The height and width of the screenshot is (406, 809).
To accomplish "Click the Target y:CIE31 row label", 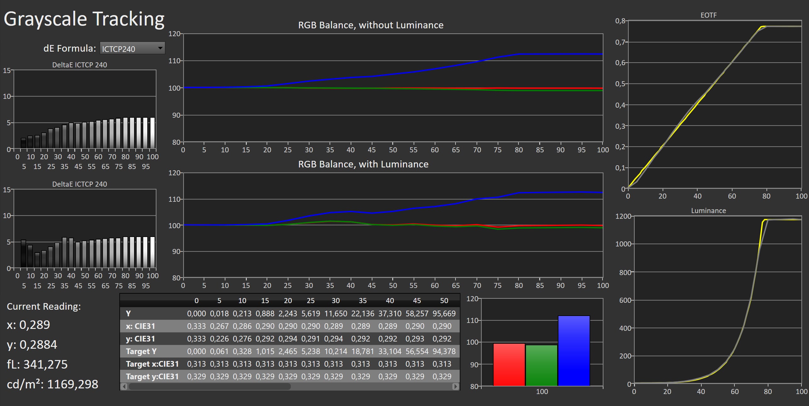I will point(152,376).
